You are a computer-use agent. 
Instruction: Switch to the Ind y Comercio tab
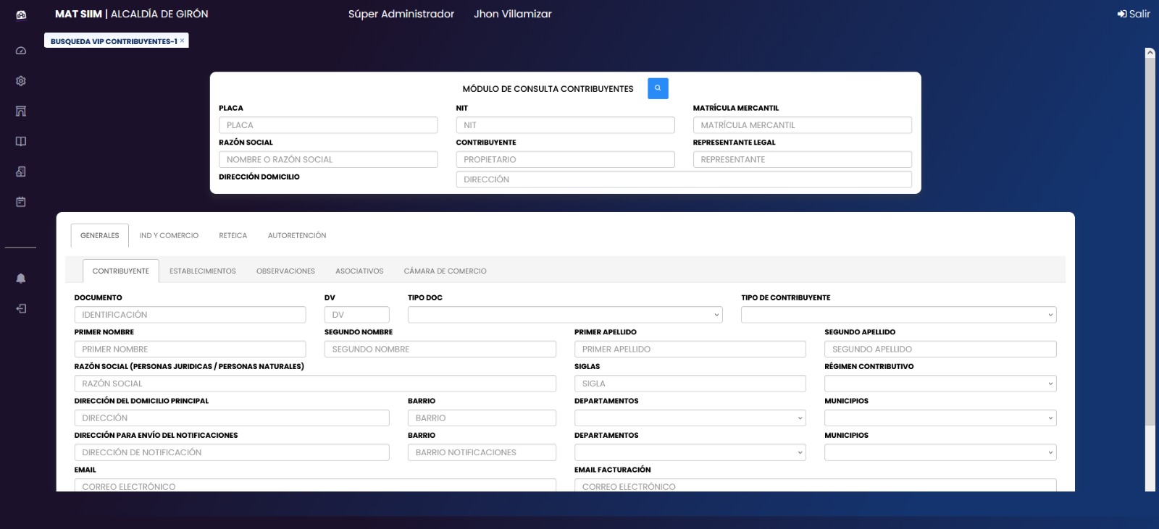click(x=169, y=236)
